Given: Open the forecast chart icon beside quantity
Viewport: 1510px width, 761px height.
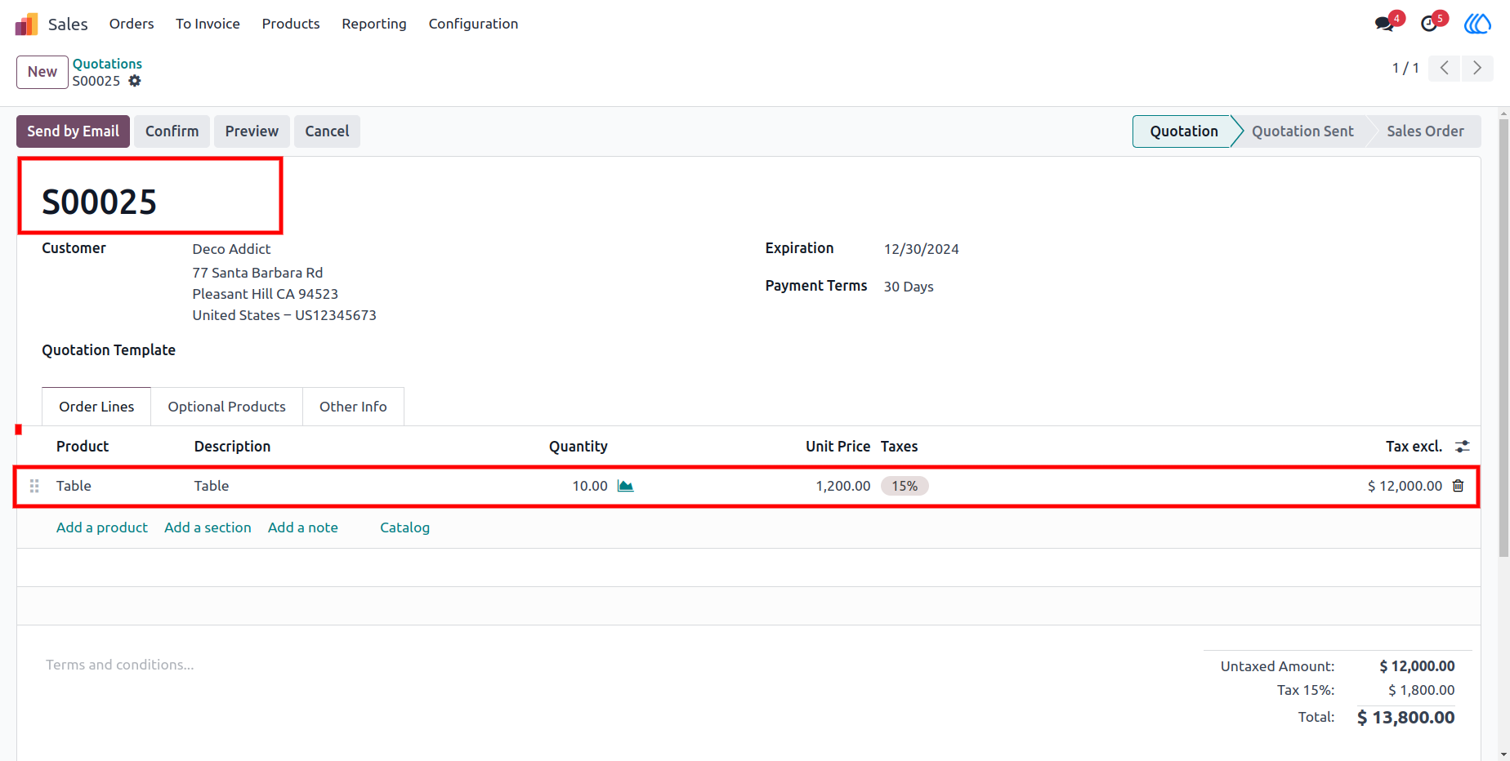Looking at the screenshot, I should 626,486.
